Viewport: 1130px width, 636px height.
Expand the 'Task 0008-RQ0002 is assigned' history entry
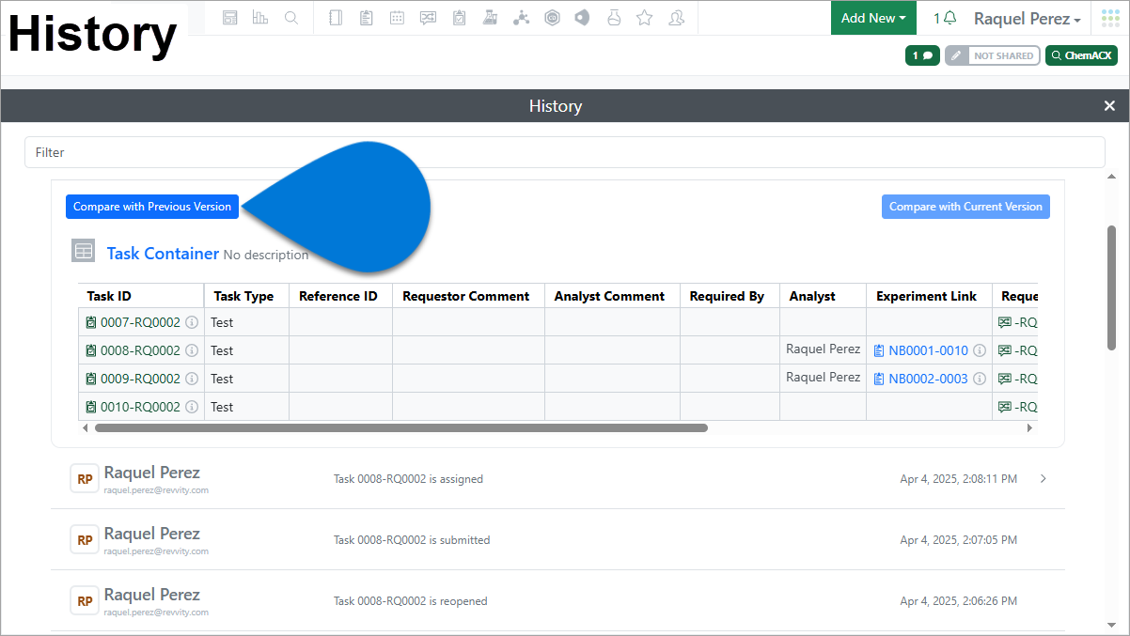coord(1042,479)
